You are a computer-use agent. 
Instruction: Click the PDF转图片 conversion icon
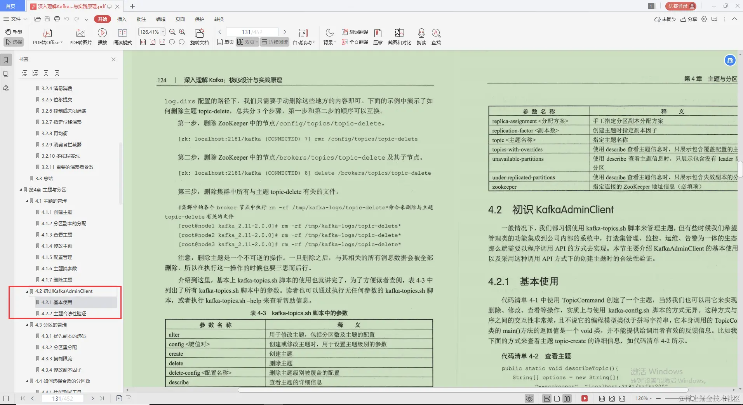coord(80,37)
